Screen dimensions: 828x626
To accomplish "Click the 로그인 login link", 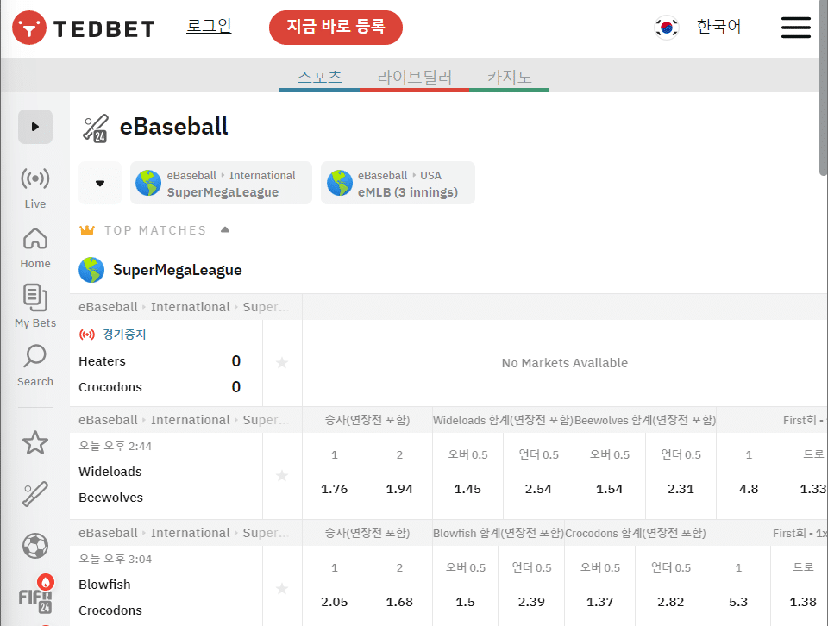I will point(209,26).
